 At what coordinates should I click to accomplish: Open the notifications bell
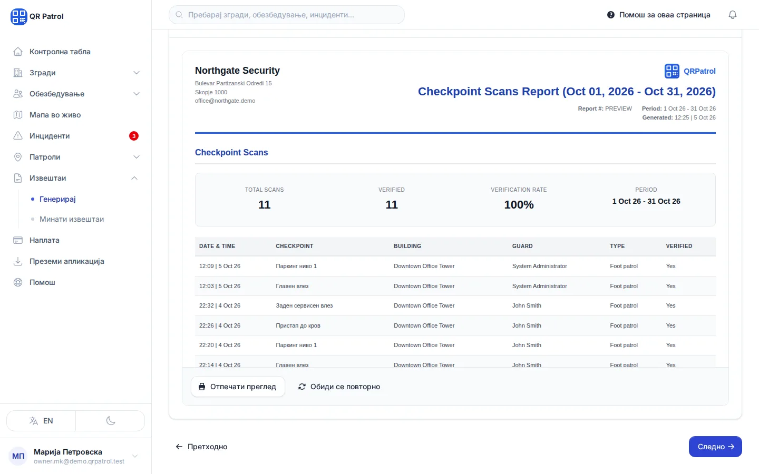(x=733, y=15)
